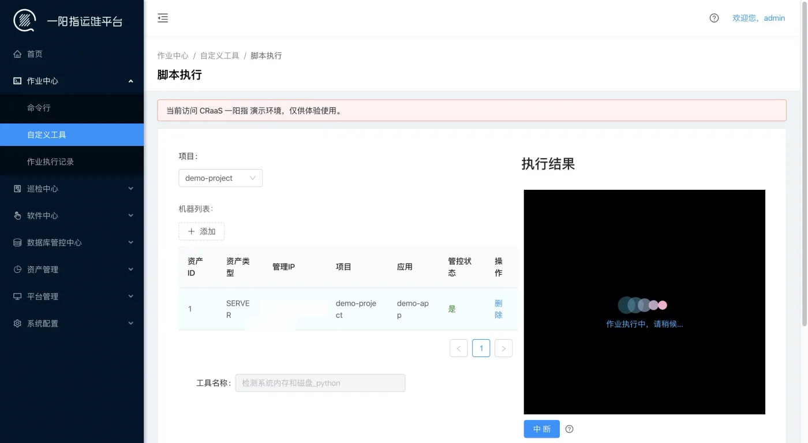This screenshot has height=443, width=808.
Task: Click the 工具名称 input field
Action: pyautogui.click(x=320, y=383)
